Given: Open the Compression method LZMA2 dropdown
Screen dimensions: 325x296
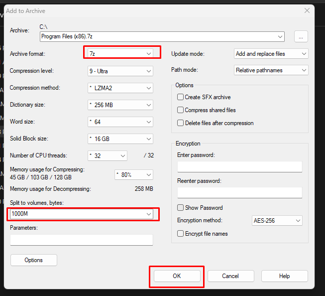Looking at the screenshot, I should [120, 88].
